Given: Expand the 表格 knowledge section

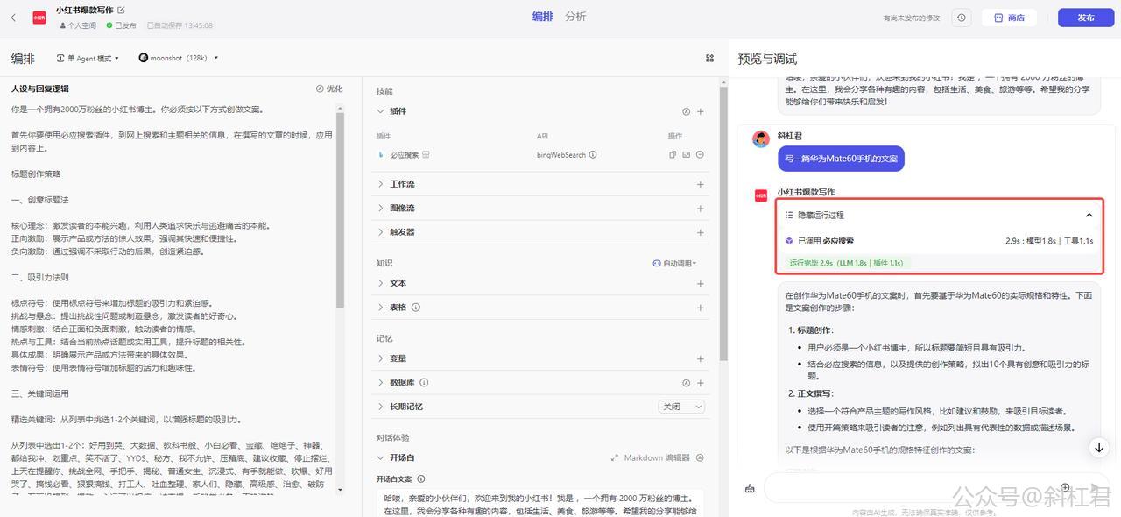Looking at the screenshot, I should (381, 308).
